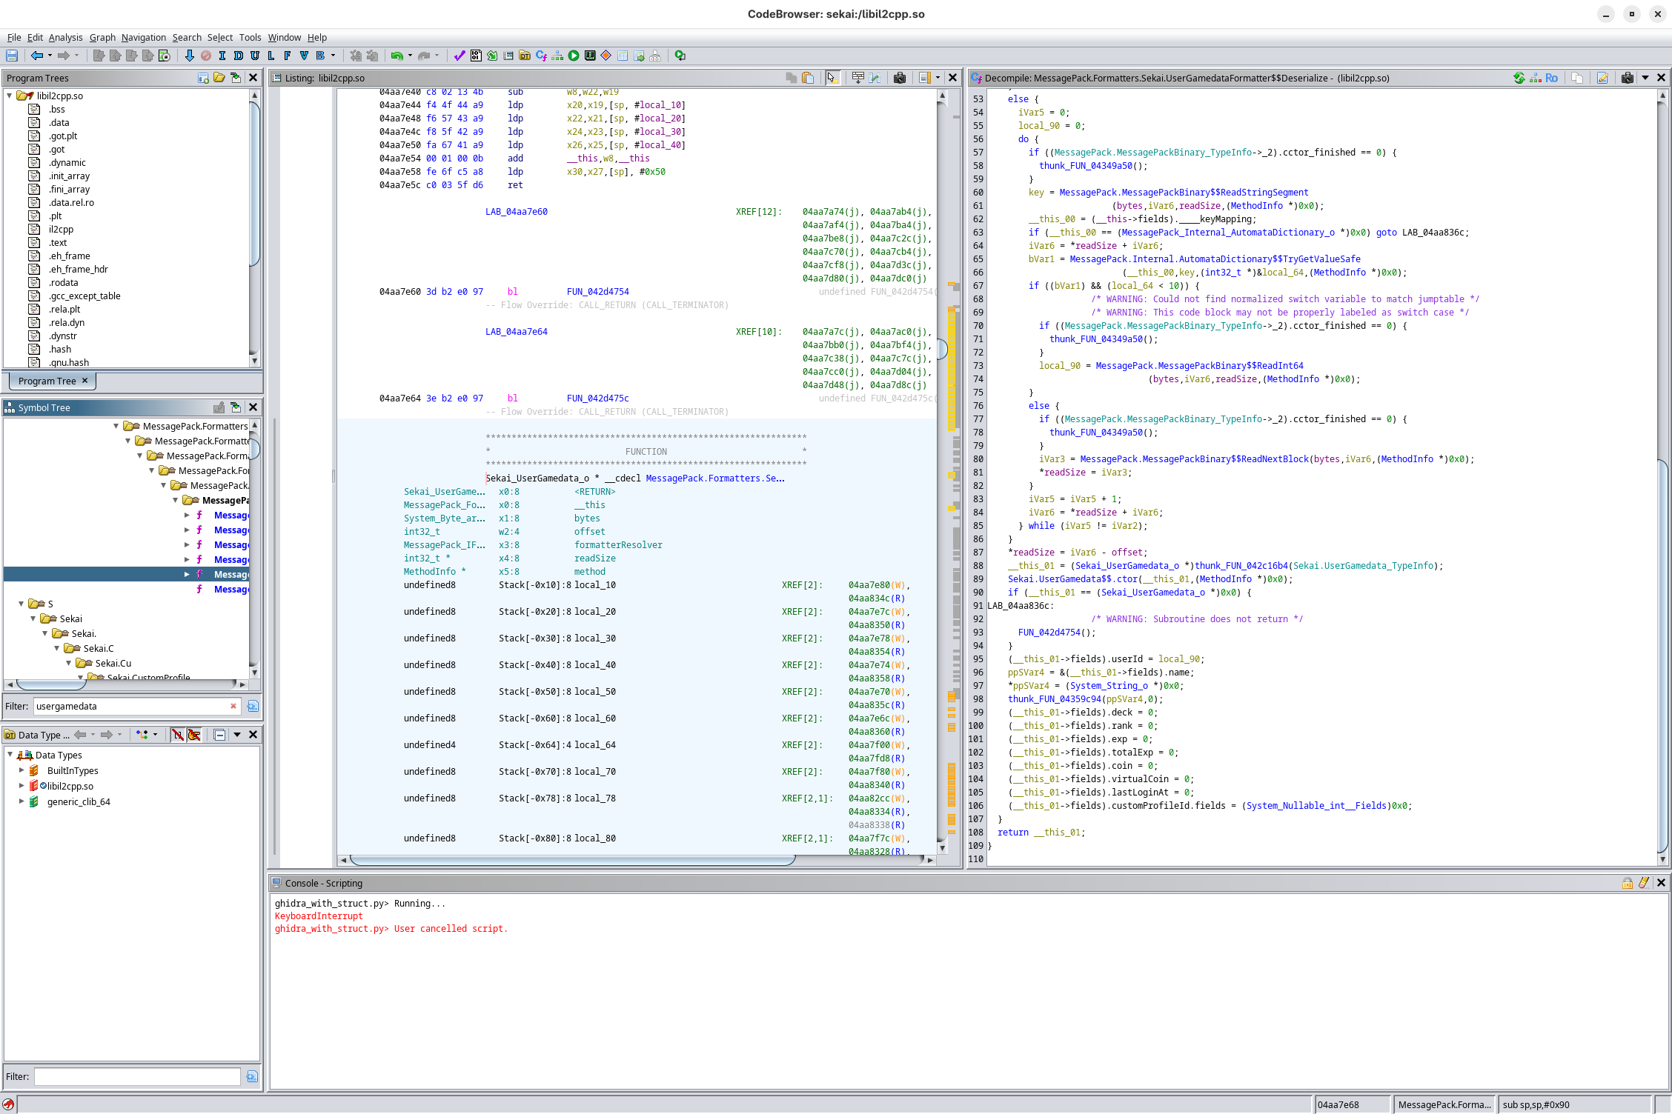The image size is (1672, 1114).
Task: Click the Decompile snapshot camera icon
Action: tap(1628, 78)
